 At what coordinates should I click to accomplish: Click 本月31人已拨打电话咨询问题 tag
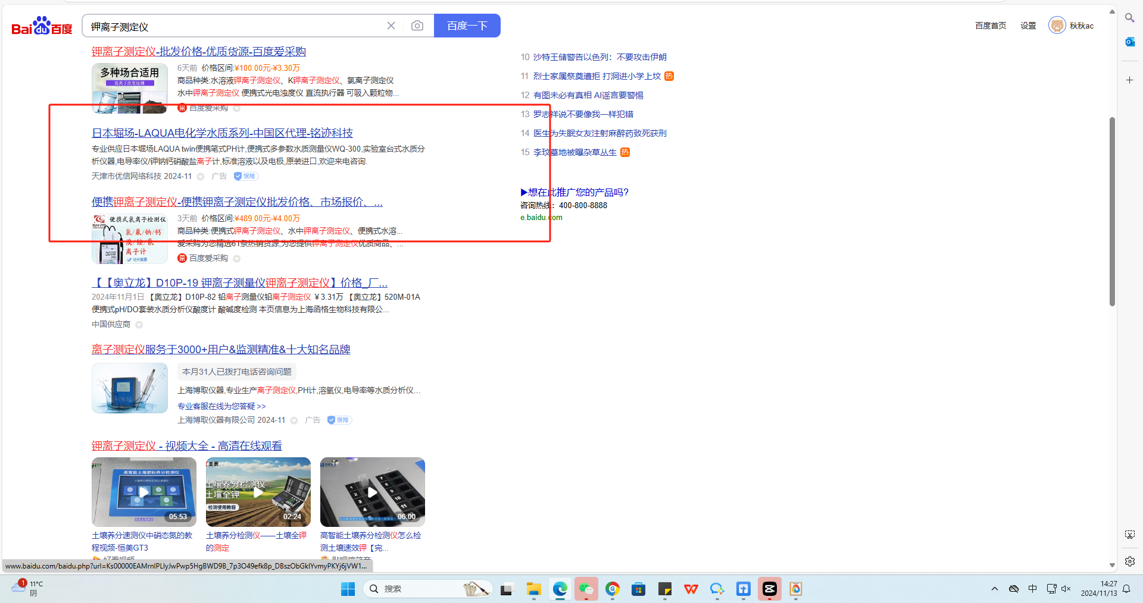pos(237,372)
